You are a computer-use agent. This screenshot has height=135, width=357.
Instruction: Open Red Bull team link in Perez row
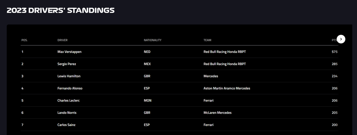[x=225, y=64]
